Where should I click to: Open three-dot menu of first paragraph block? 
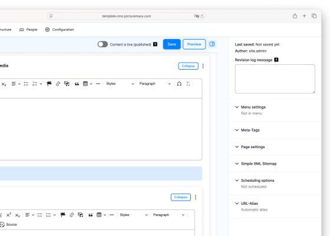pos(203,66)
